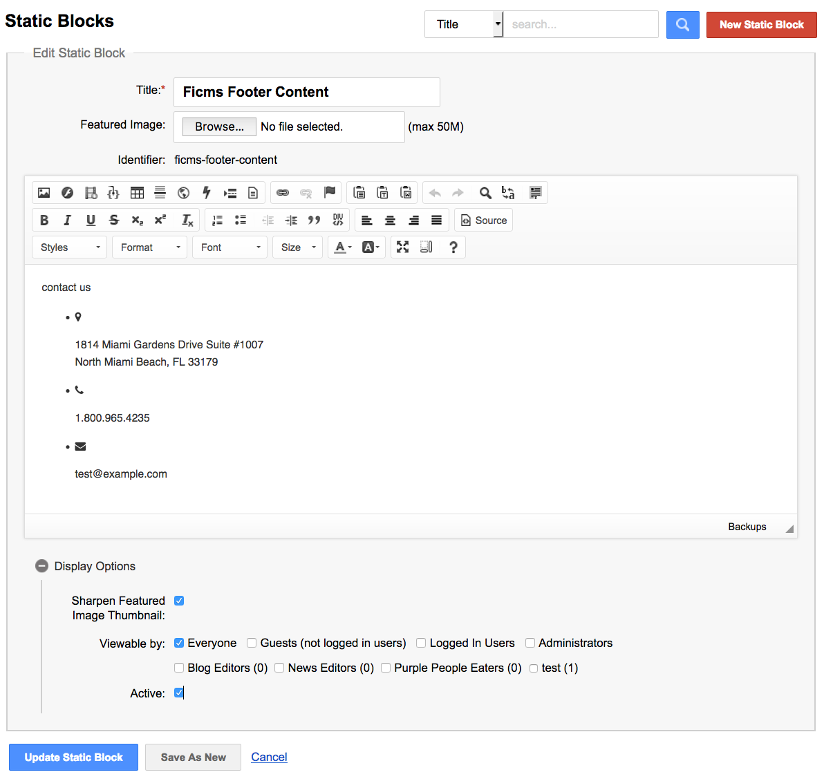
Task: Insert a bulleted list
Action: [241, 220]
